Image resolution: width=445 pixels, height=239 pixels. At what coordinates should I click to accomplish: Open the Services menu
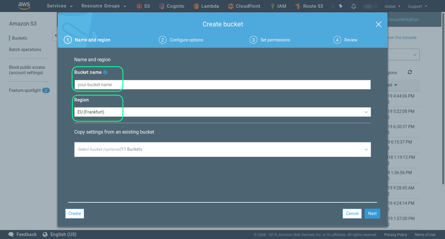coord(59,6)
